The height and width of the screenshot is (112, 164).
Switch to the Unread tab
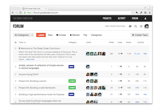[61, 35]
